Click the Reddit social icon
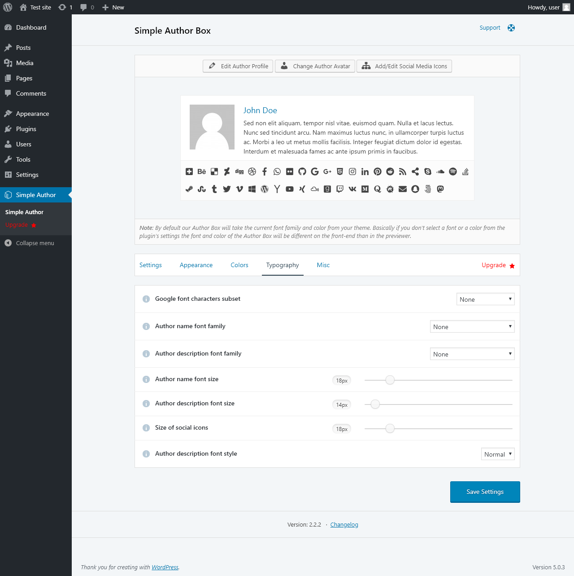 [390, 171]
